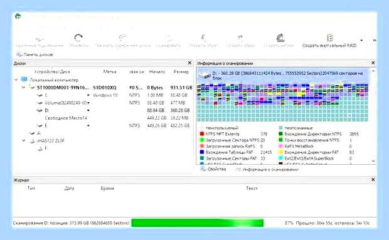This screenshot has width=389, height=240.
Task: Click the disk icon in scan info header
Action: tap(205, 75)
